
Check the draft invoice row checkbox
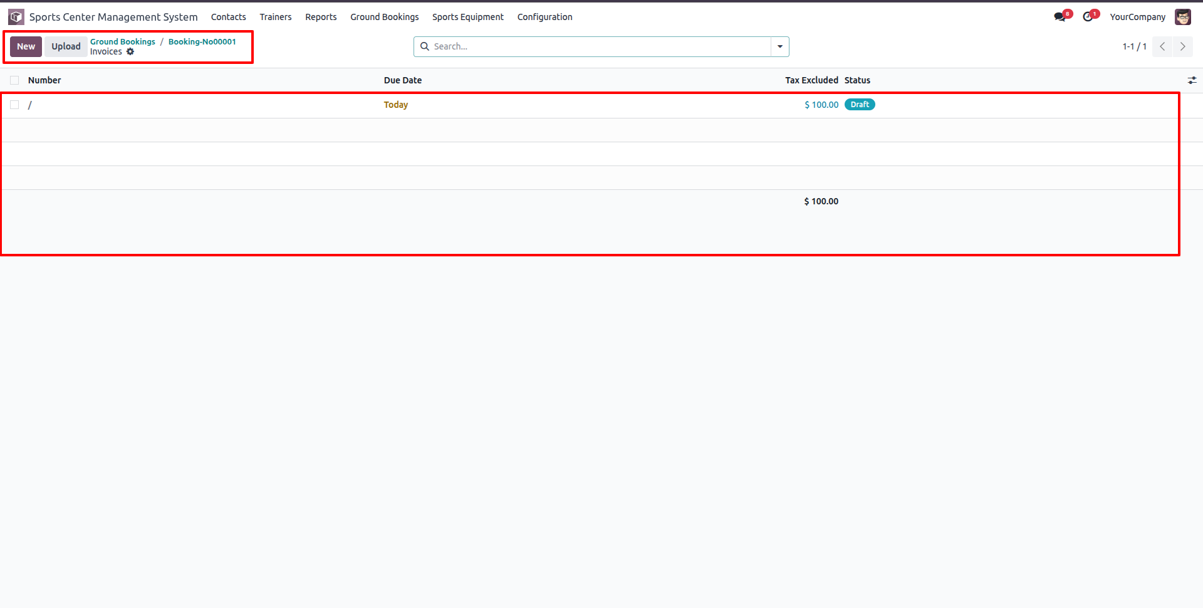[14, 105]
